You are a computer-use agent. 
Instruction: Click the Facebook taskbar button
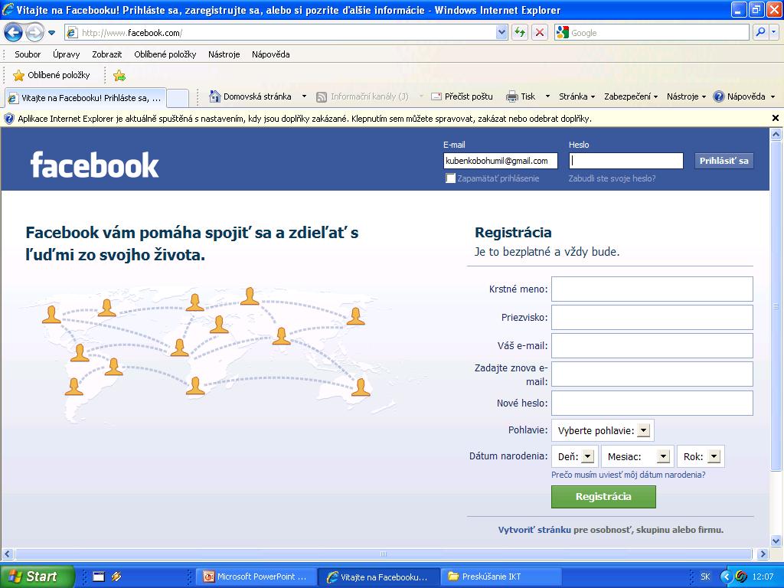click(379, 577)
